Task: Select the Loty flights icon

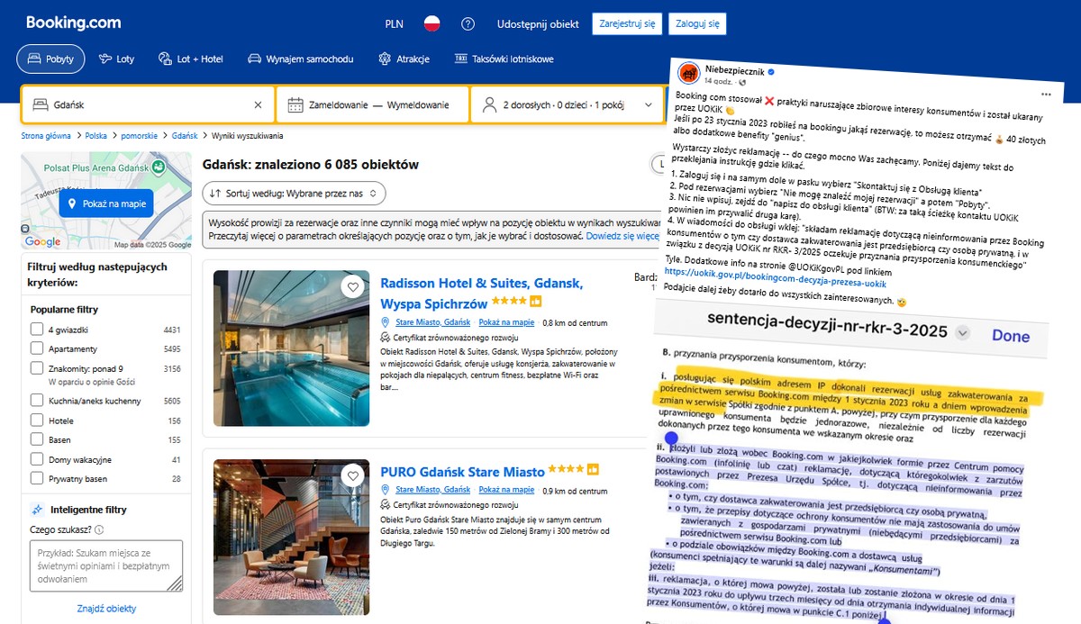Action: tap(104, 59)
